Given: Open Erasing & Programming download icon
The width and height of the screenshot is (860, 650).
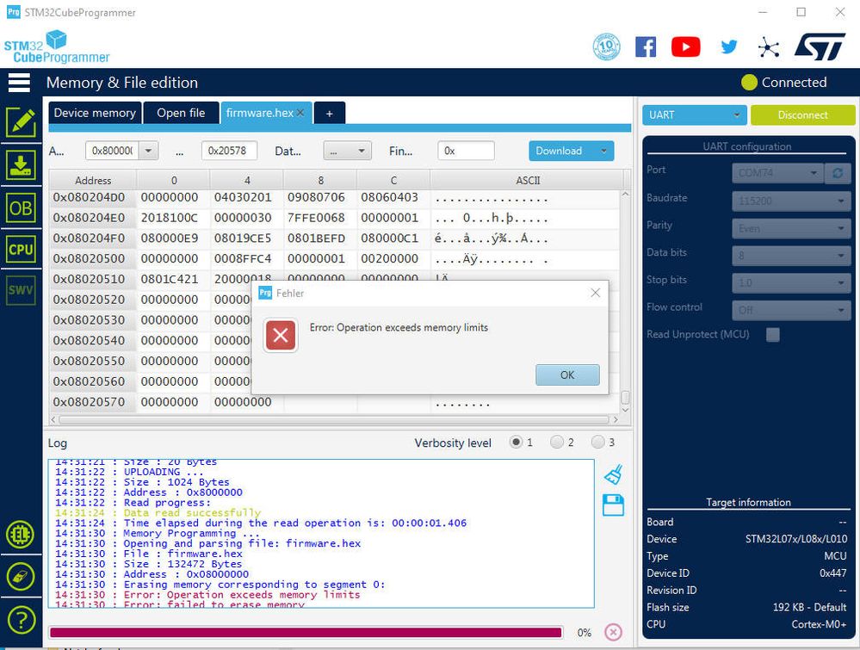Looking at the screenshot, I should coord(21,165).
